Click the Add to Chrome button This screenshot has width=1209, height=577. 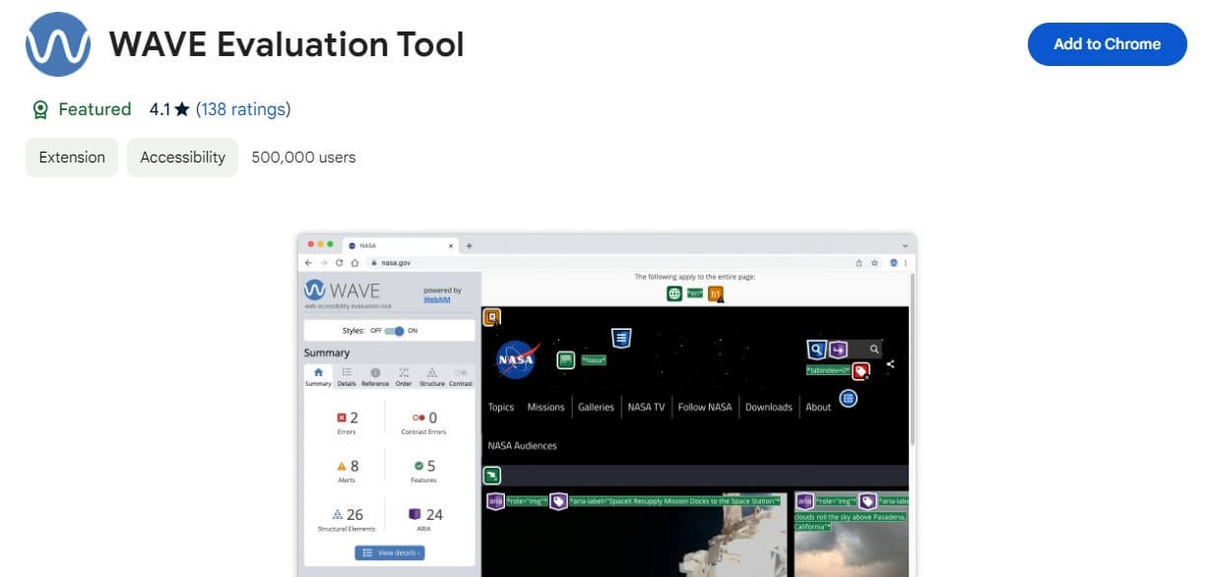coord(1107,44)
